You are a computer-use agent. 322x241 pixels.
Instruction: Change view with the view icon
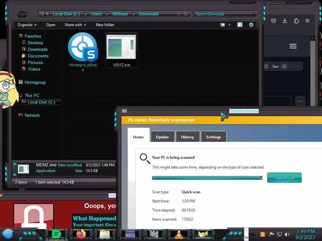223,25
